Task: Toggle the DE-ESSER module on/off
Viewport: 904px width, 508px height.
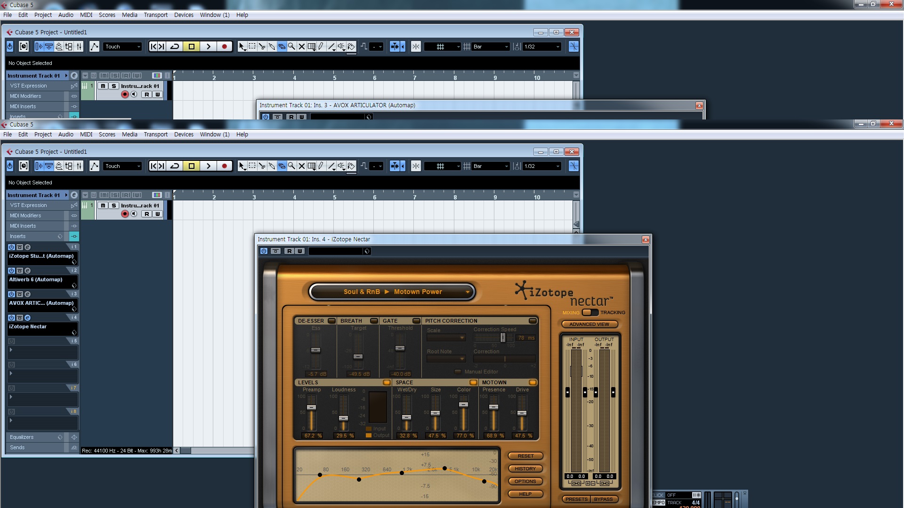Action: click(329, 321)
